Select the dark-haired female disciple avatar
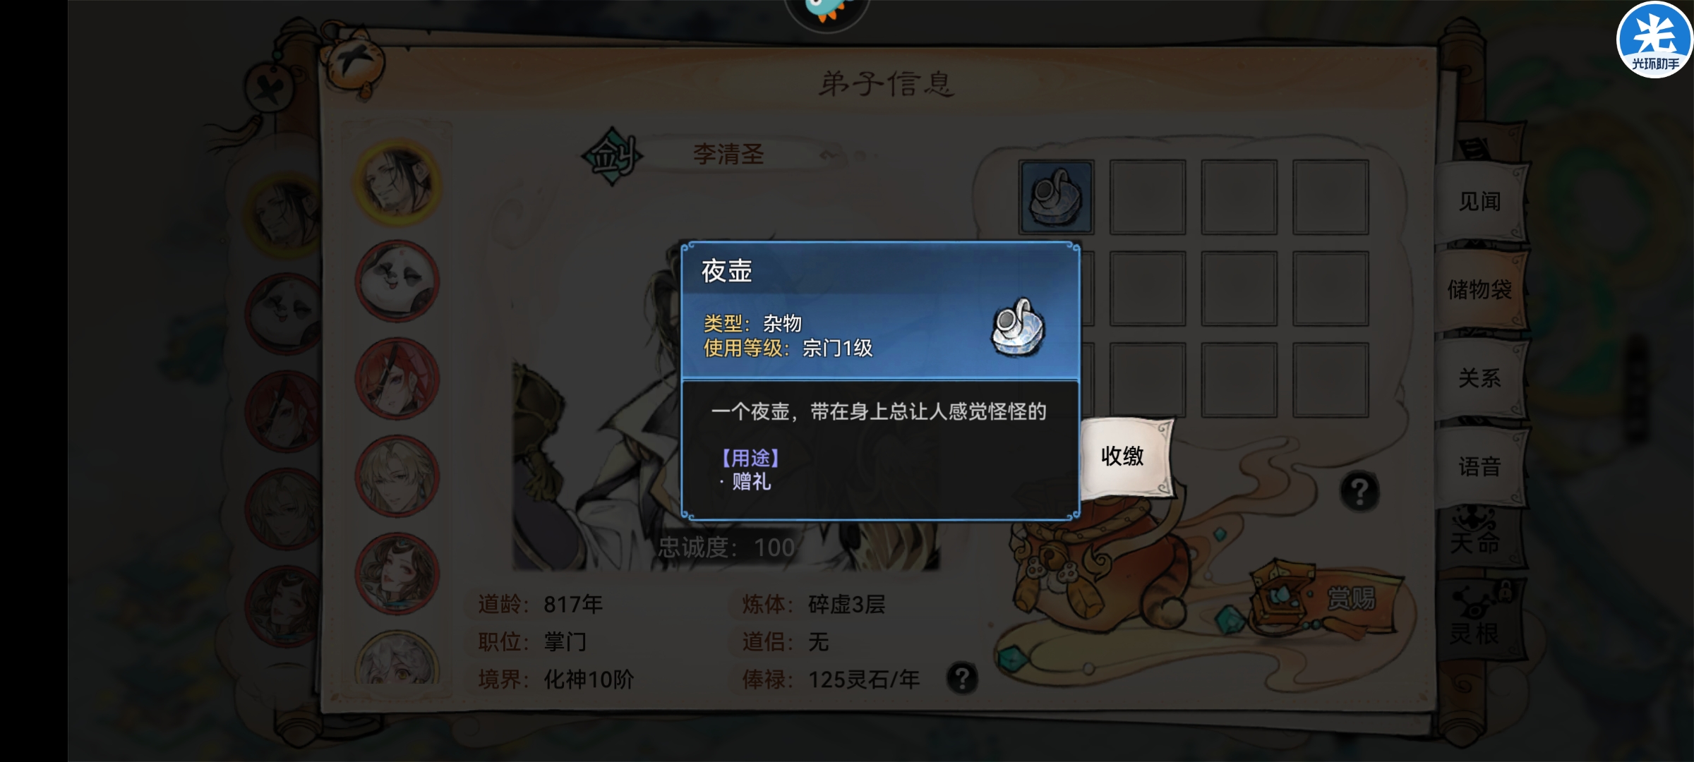The width and height of the screenshot is (1694, 762). pyautogui.click(x=397, y=574)
